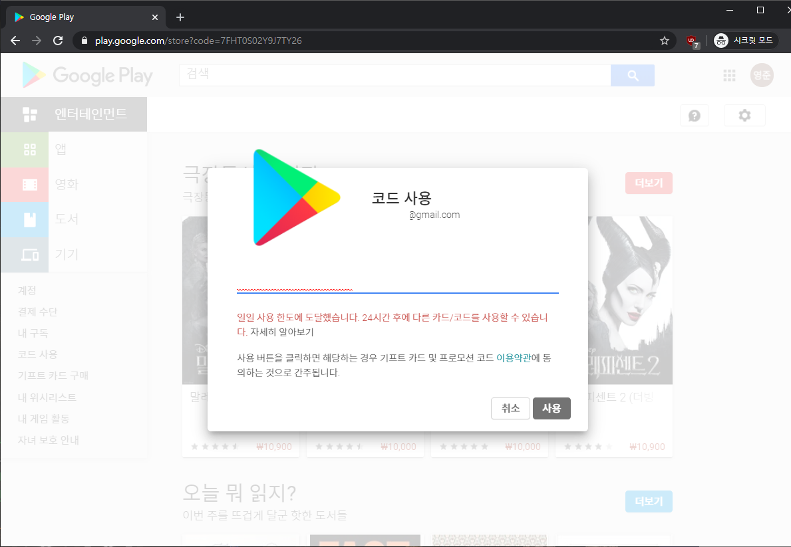Click the green apps icon in sidebar
The image size is (791, 547).
tap(25, 150)
